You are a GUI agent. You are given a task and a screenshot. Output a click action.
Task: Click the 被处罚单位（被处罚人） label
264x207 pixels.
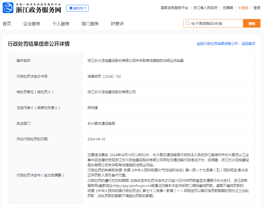click(x=35, y=92)
